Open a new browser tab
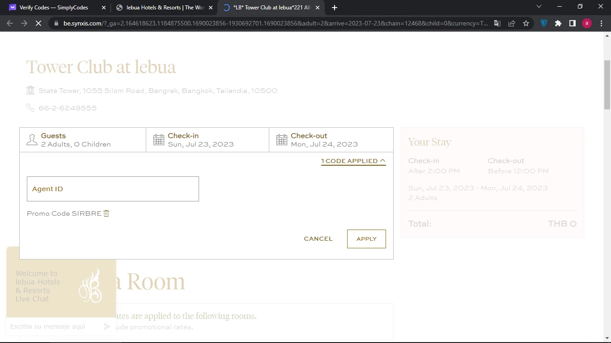Screen dimensions: 611x343 [x=335, y=8]
